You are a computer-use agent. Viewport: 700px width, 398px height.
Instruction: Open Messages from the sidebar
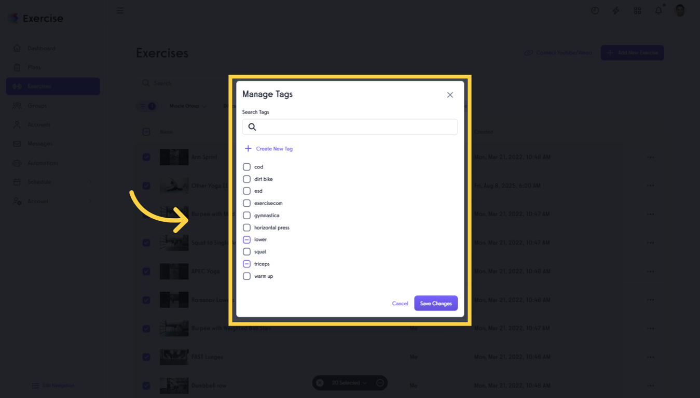click(39, 144)
